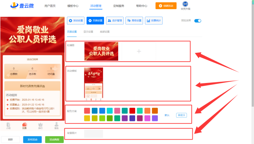Screen dimensions: 254x144
Task: Click the plus box to add carousel image
Action: [139, 52]
